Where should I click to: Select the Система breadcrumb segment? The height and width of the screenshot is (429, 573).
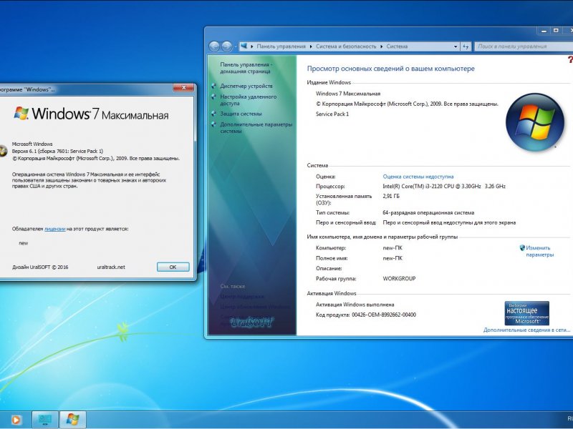coord(397,46)
